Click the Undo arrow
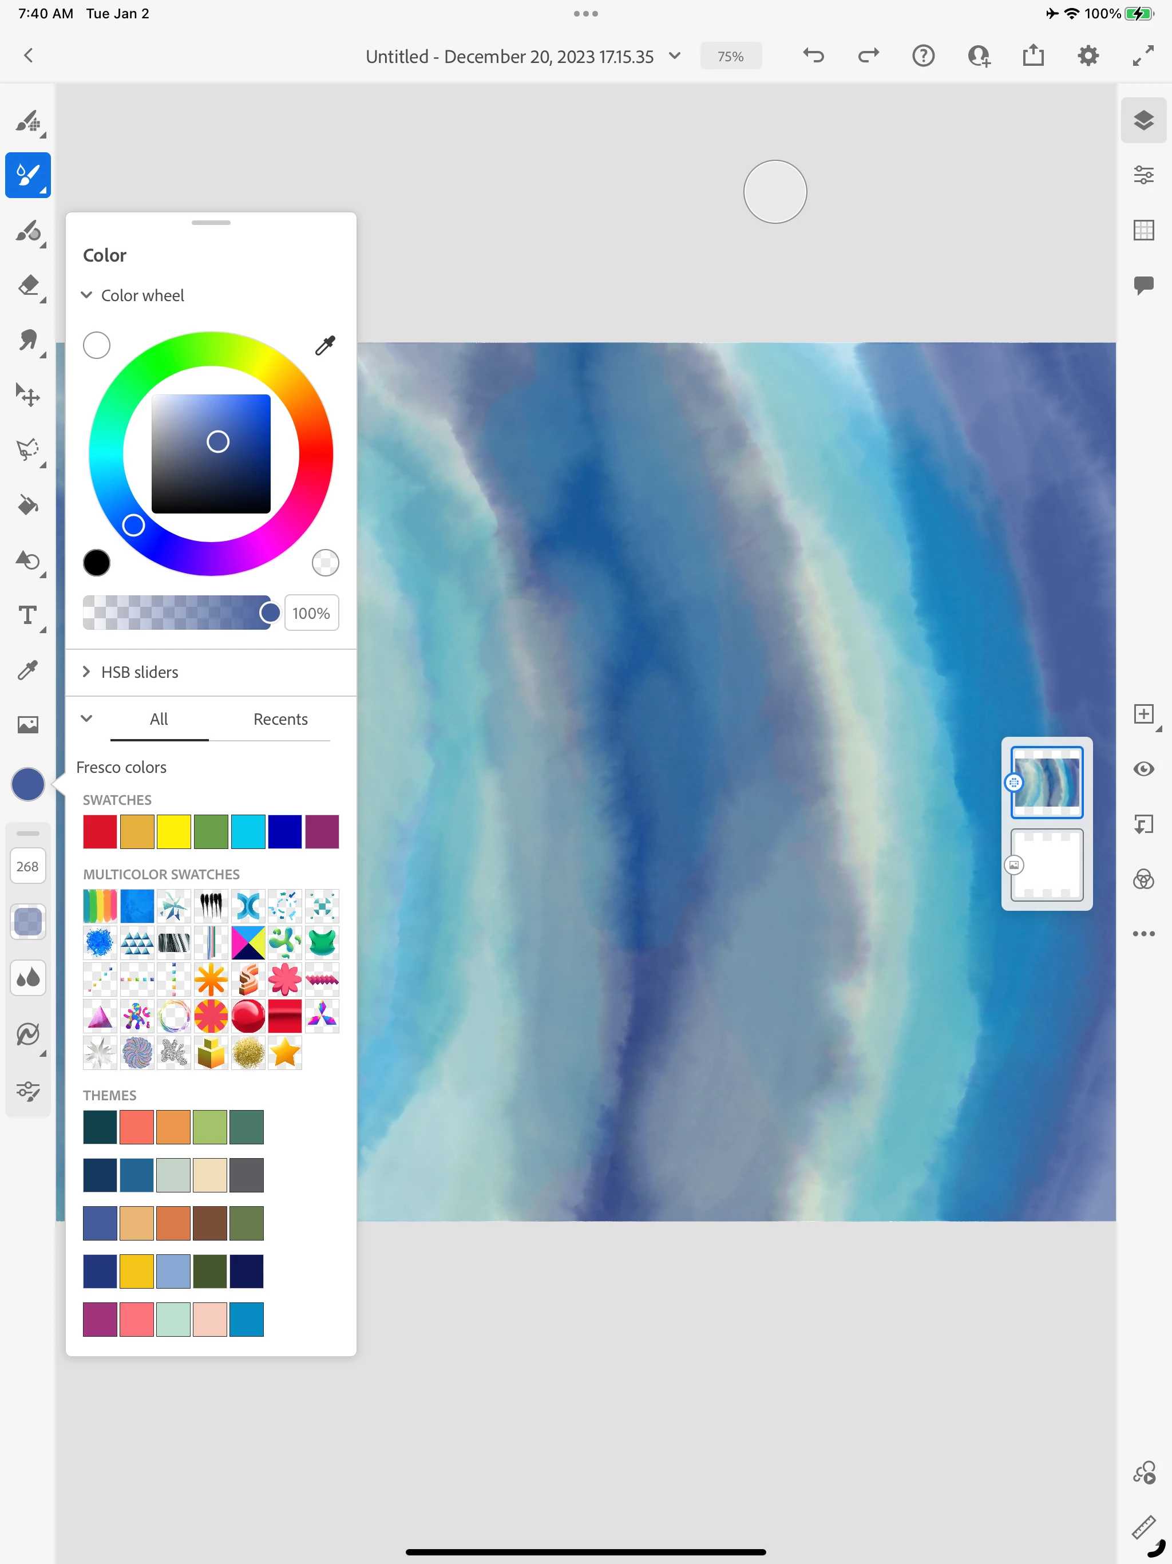1172x1564 pixels. (x=814, y=56)
